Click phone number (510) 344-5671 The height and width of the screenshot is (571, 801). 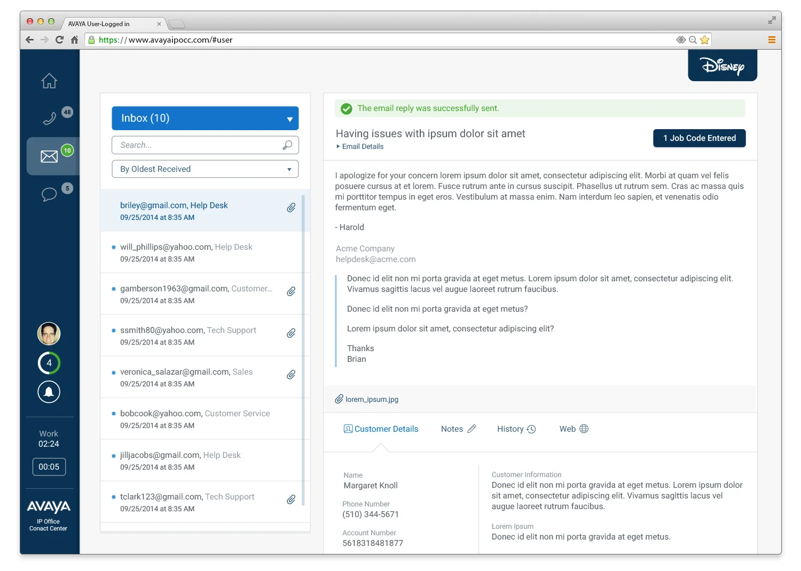[x=371, y=514]
